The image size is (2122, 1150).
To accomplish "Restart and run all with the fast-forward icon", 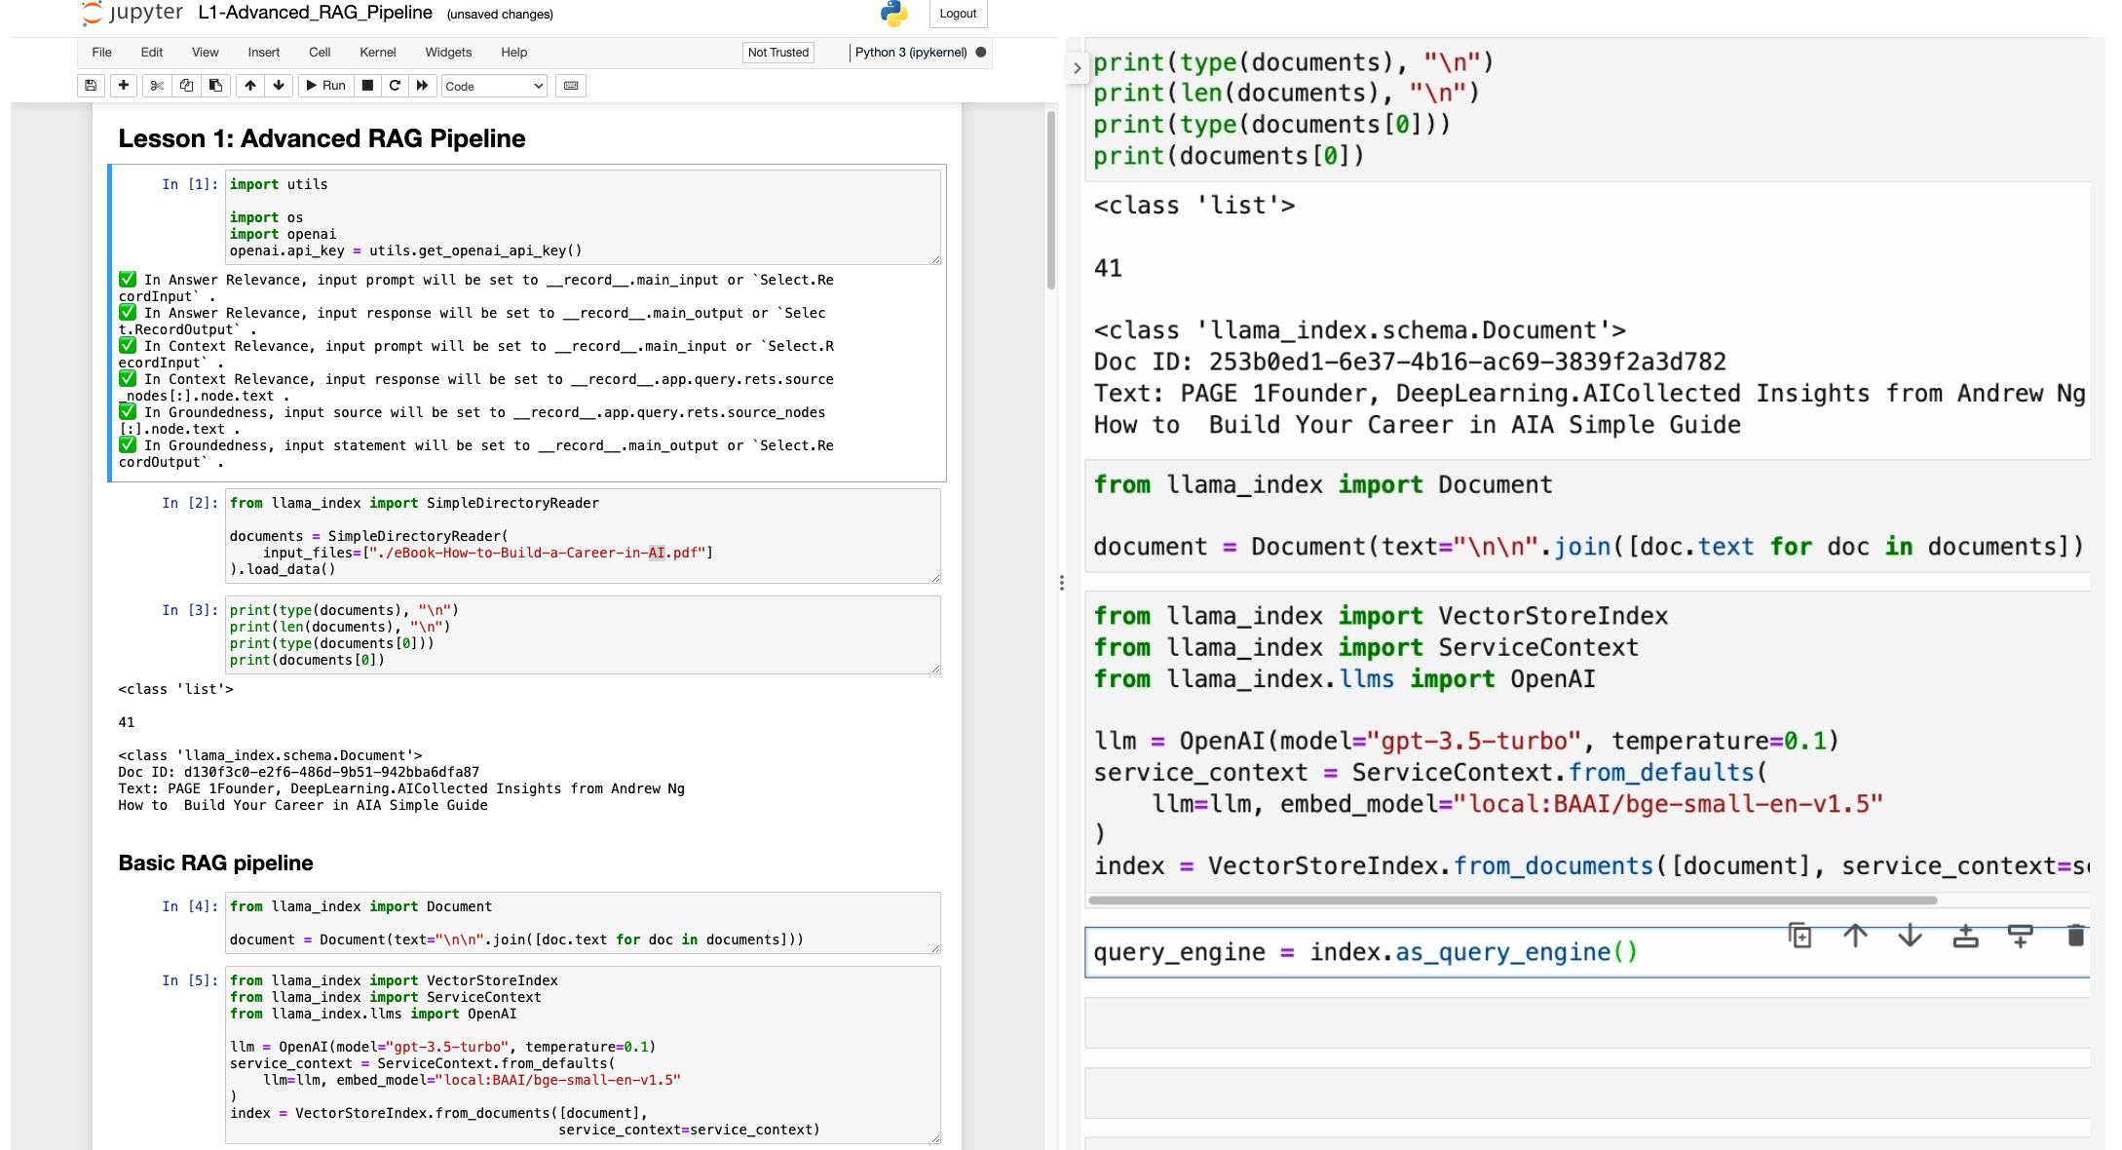I will click(422, 86).
